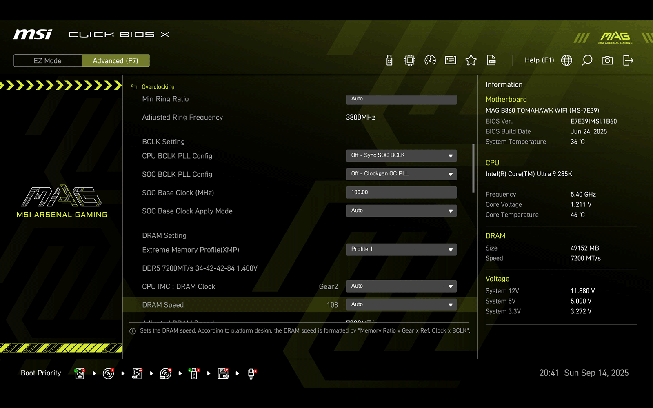The height and width of the screenshot is (408, 653).
Task: Click the Extreme Memory Profile(XMP) label
Action: 191,250
